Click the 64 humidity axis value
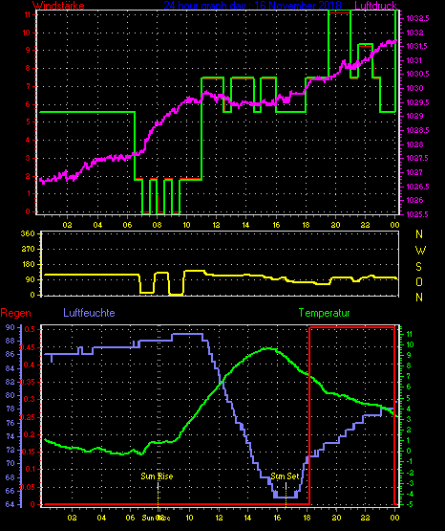 pos(11,504)
